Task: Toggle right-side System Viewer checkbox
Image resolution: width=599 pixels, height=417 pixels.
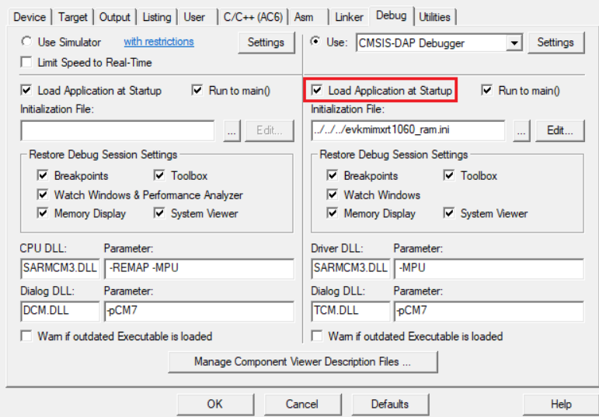Action: point(449,214)
